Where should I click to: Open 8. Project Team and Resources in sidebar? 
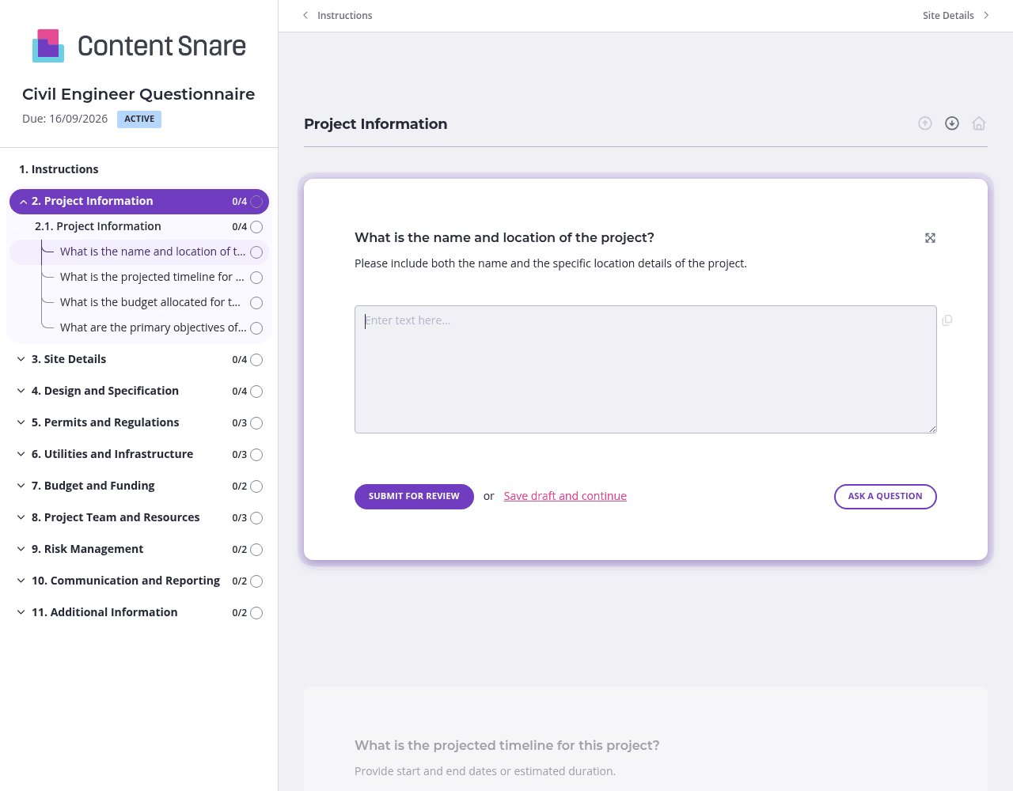(x=116, y=517)
